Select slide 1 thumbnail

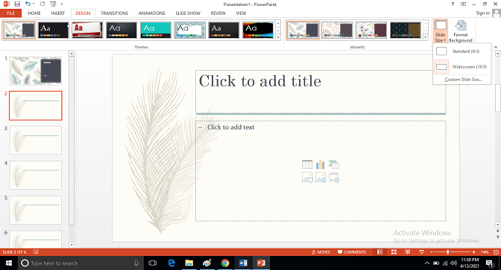coord(36,71)
